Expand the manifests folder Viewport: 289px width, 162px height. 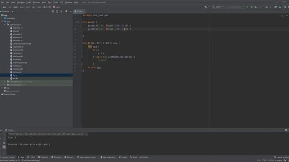tap(2, 18)
